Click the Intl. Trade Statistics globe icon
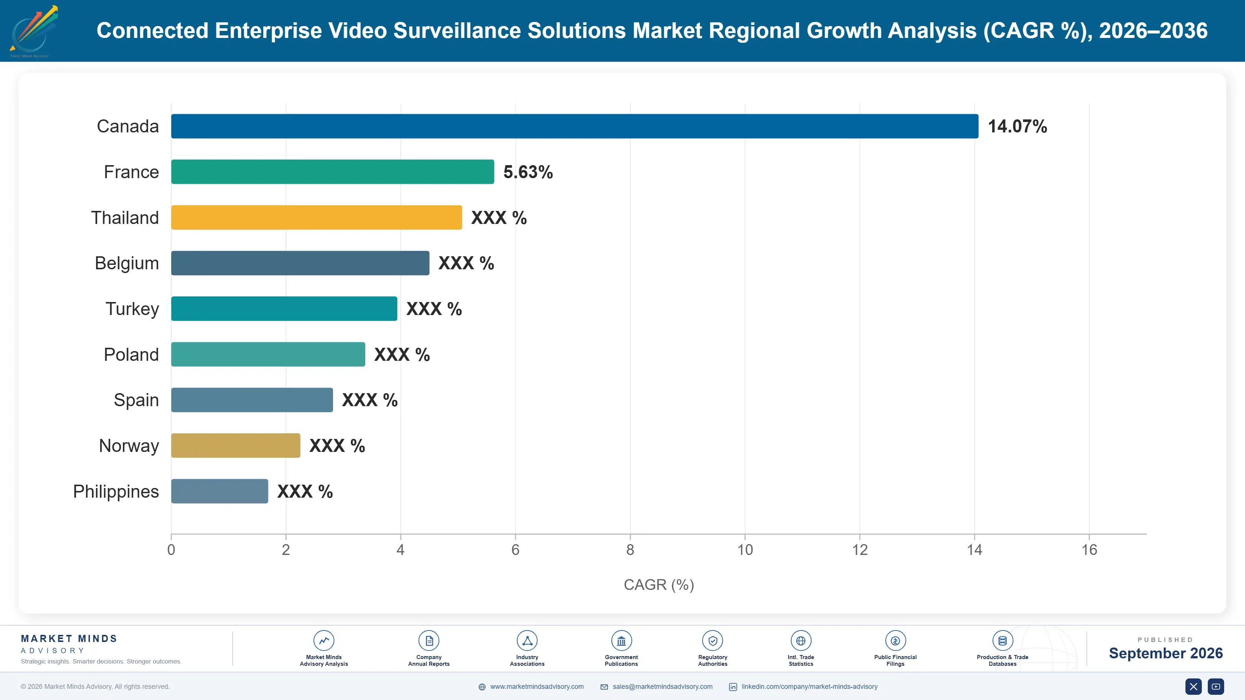 coord(801,640)
